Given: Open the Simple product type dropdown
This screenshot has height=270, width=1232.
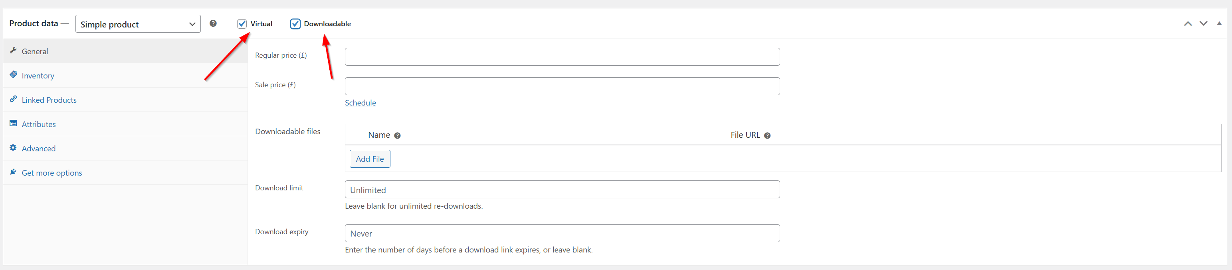Looking at the screenshot, I should coord(138,24).
